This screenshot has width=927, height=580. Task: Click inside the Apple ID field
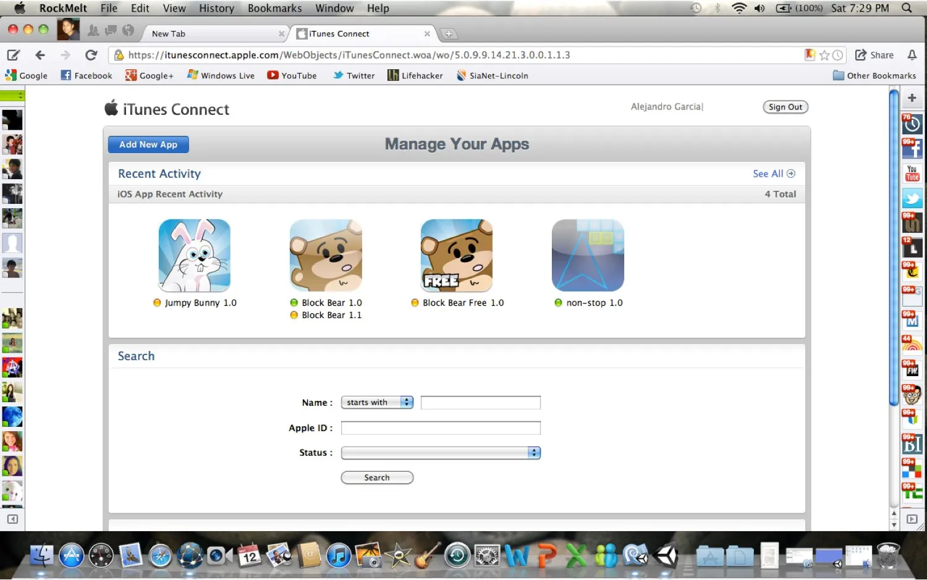click(x=440, y=427)
